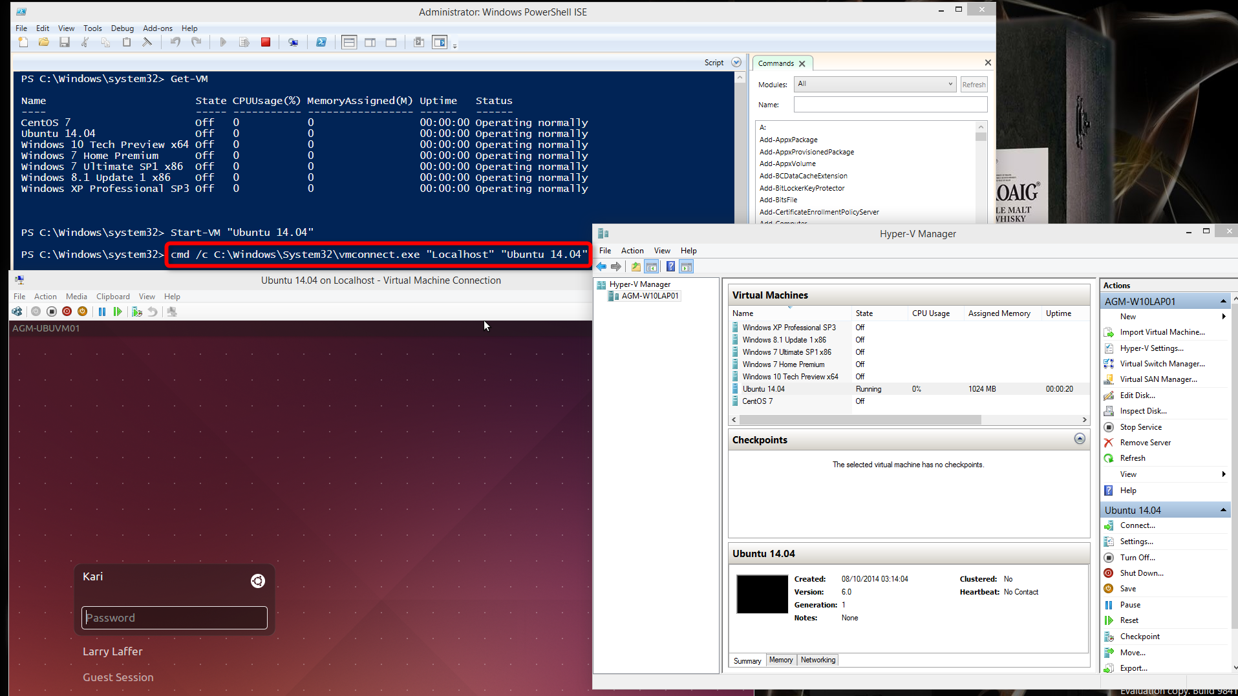
Task: Click Back arrow in Hyper-V Manager toolbar
Action: [x=602, y=267]
